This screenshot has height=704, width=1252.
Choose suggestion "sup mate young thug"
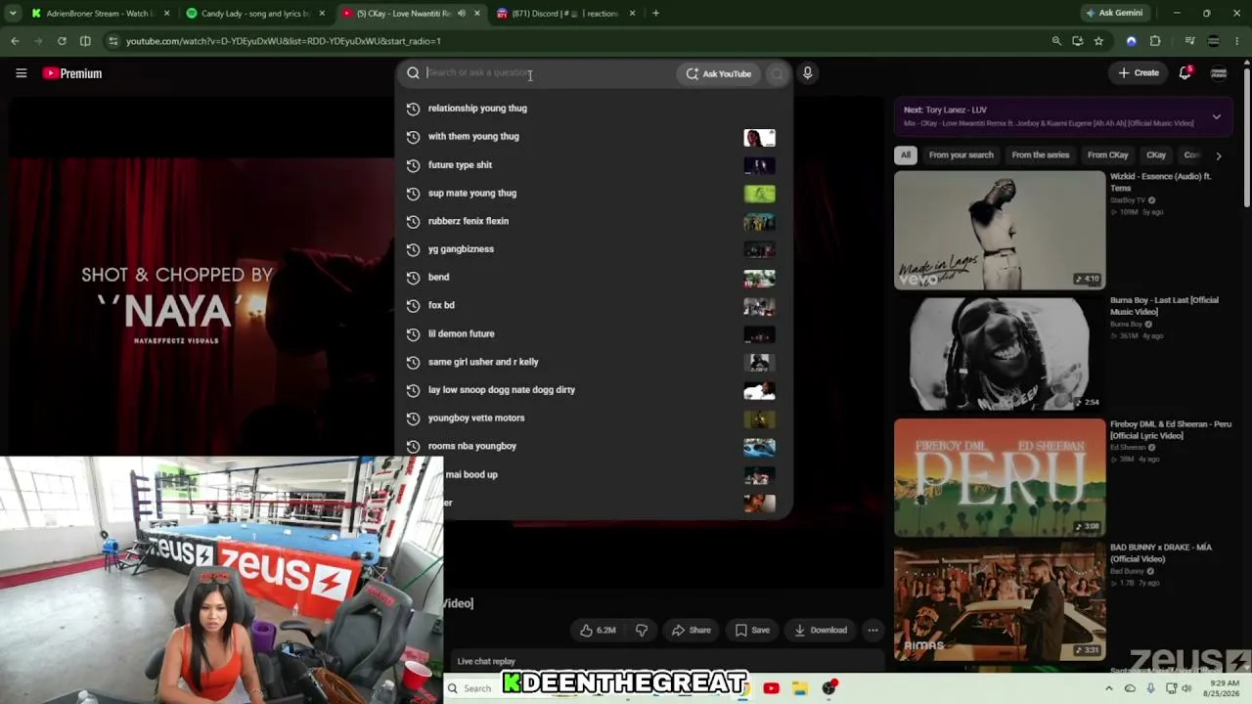(594, 194)
